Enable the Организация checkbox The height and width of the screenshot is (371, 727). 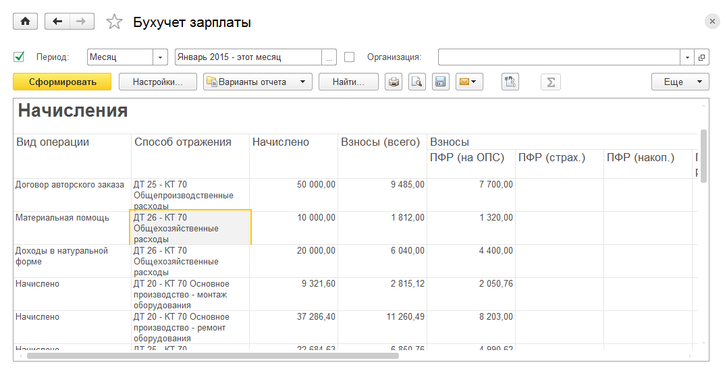click(350, 57)
